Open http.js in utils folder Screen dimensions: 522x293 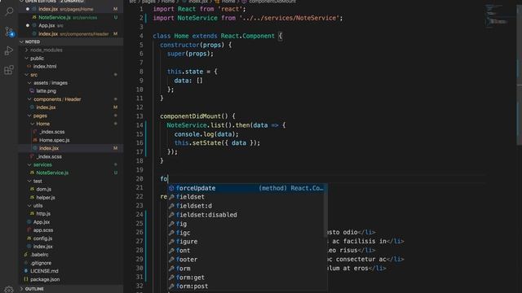(x=43, y=213)
